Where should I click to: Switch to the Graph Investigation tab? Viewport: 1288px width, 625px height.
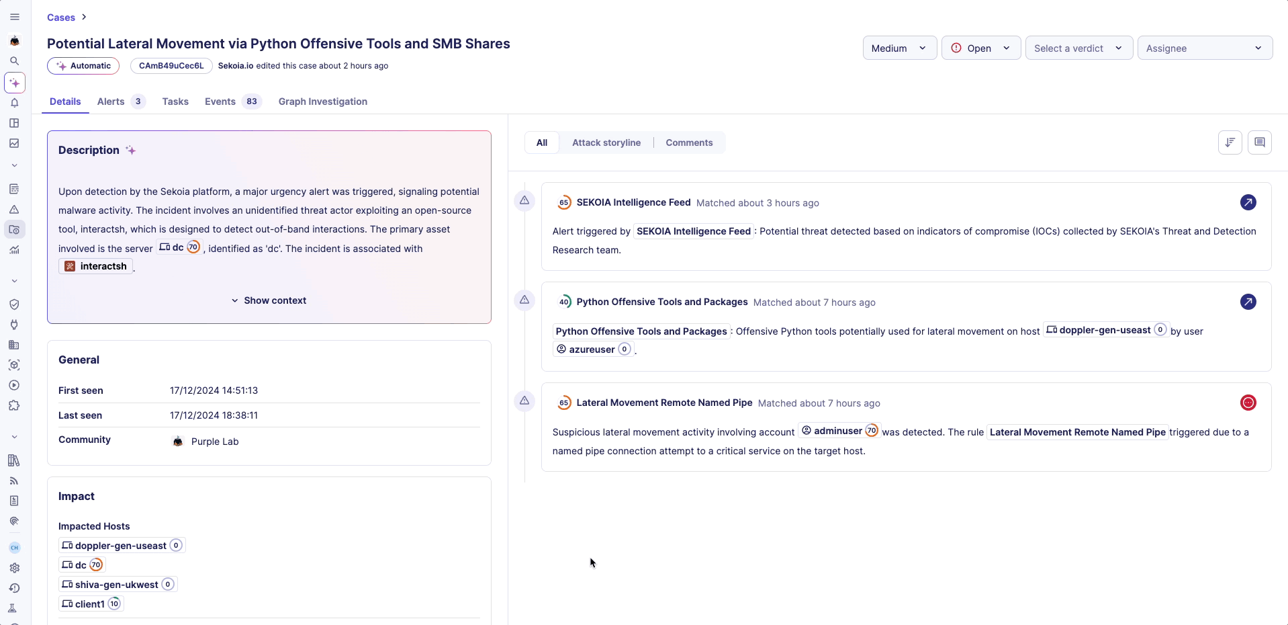click(322, 101)
